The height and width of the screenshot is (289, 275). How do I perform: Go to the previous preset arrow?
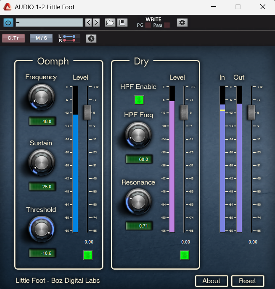(89, 23)
